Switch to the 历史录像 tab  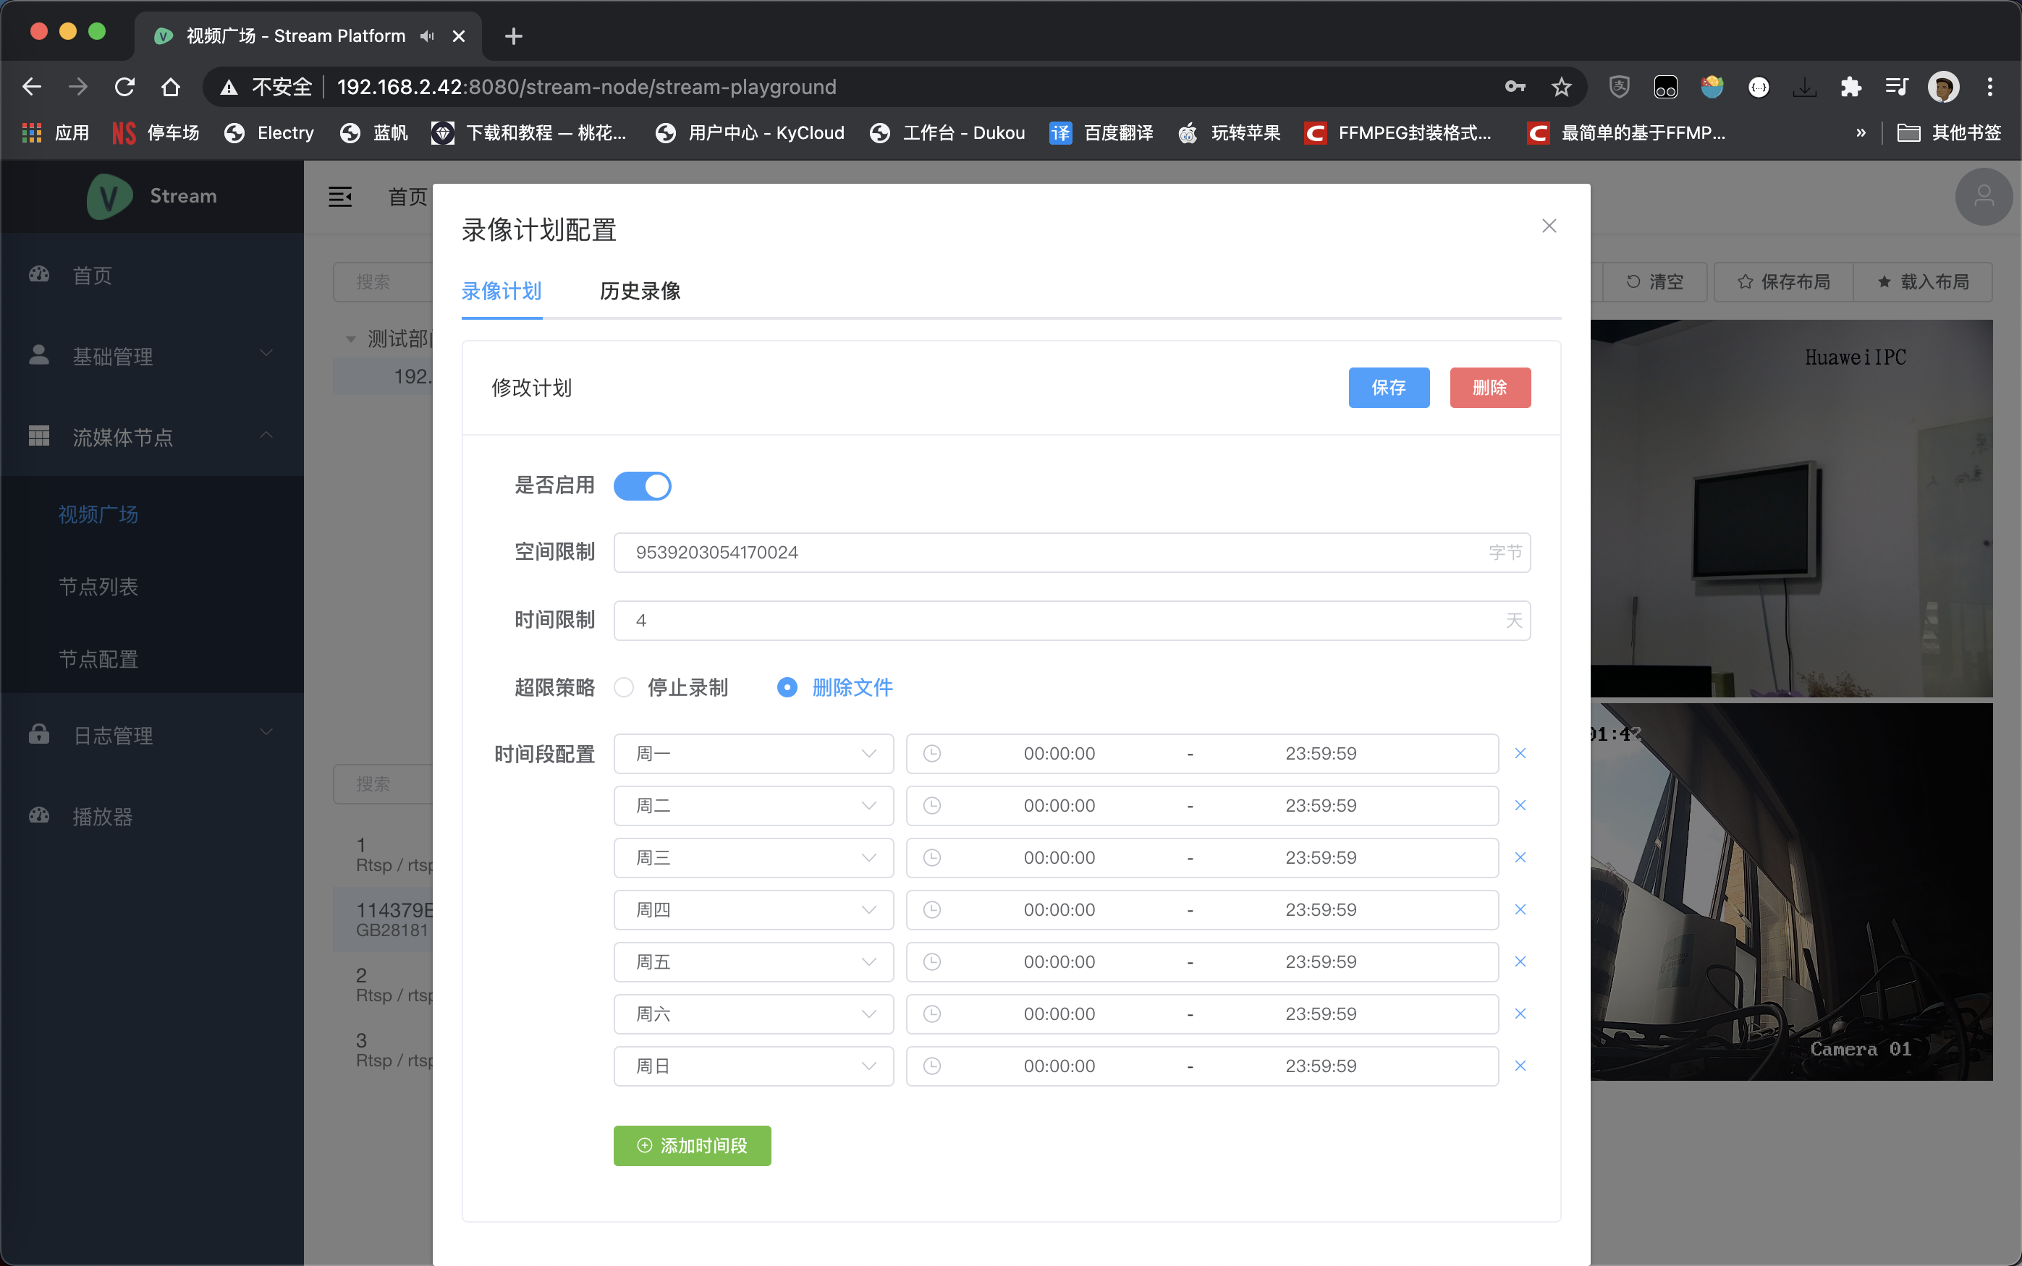[x=640, y=292]
